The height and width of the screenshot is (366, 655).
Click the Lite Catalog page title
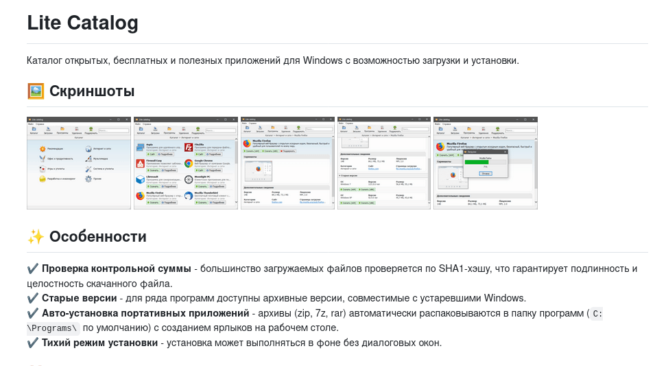pyautogui.click(x=83, y=23)
